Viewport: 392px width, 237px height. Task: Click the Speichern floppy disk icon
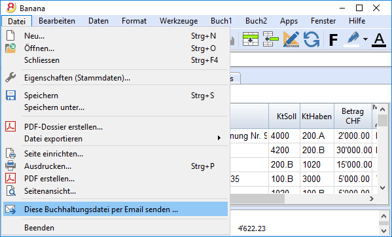tap(10, 96)
